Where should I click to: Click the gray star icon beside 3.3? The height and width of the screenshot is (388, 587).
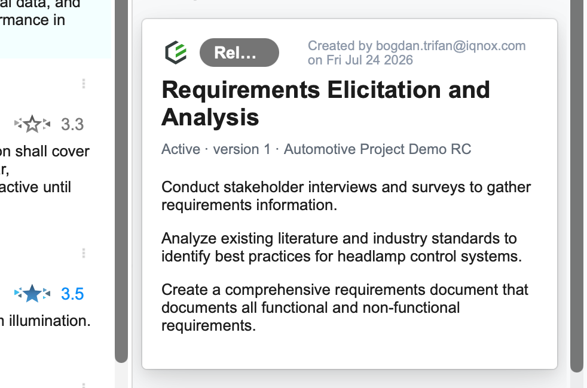(x=32, y=124)
